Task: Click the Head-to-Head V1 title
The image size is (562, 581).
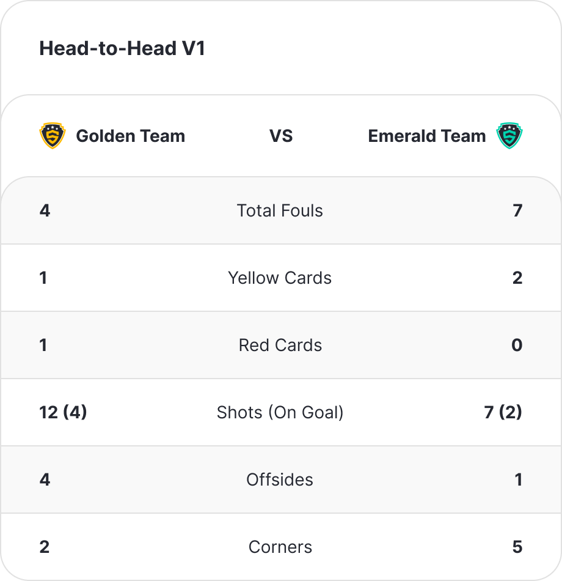Action: 122,48
